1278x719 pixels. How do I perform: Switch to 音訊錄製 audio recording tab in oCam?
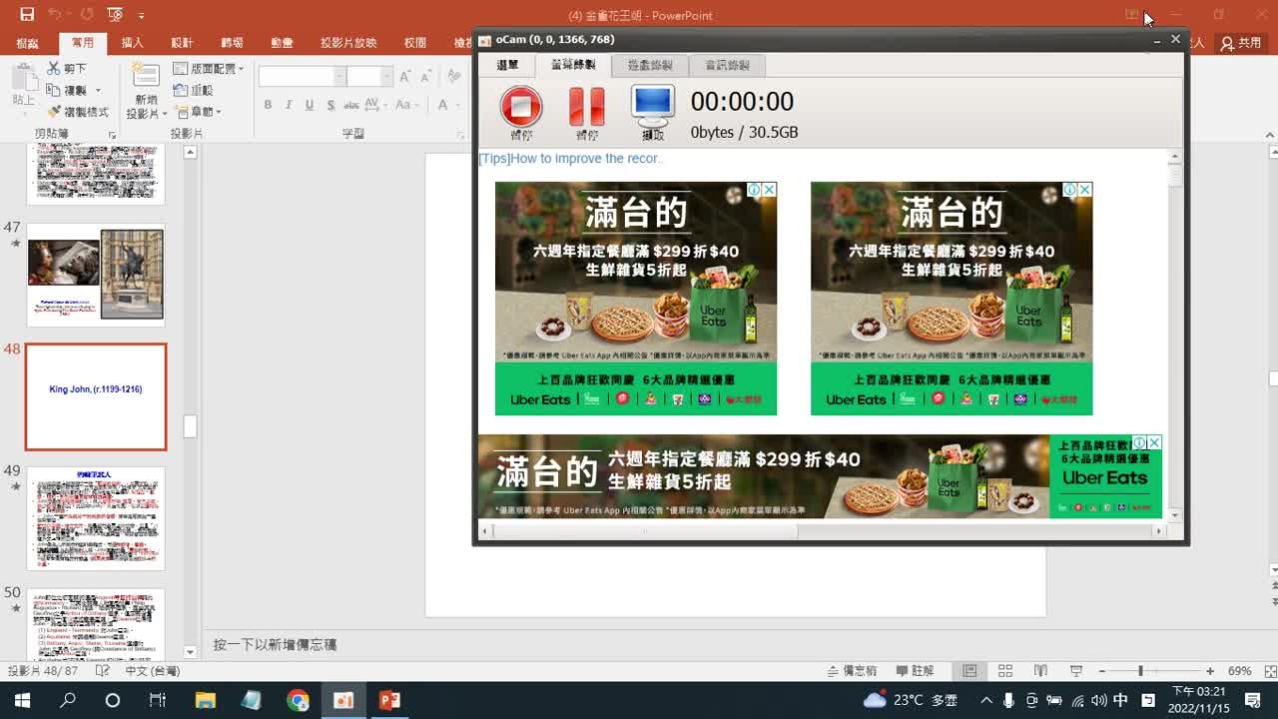(727, 66)
